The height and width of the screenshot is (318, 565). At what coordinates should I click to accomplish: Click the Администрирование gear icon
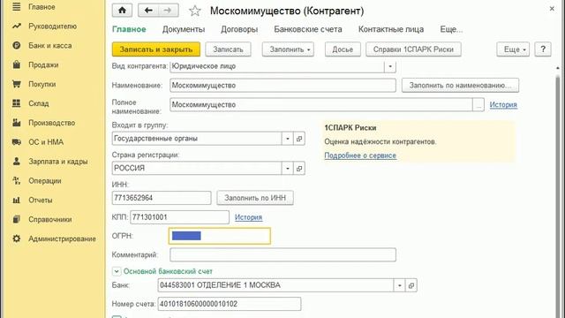(16, 238)
